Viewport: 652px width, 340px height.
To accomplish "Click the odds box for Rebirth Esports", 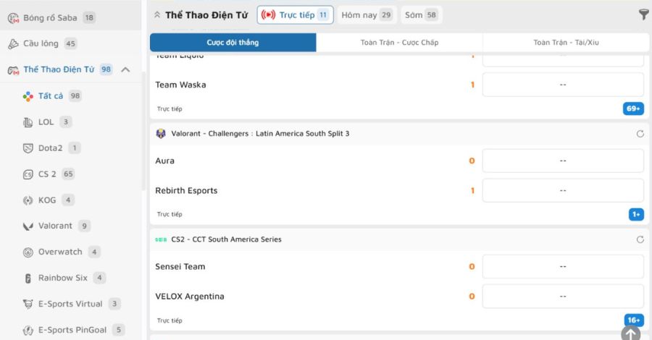I will pos(563,190).
